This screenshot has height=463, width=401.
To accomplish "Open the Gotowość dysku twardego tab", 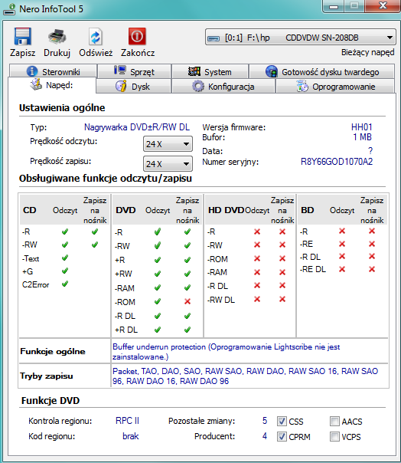I will pos(322,71).
